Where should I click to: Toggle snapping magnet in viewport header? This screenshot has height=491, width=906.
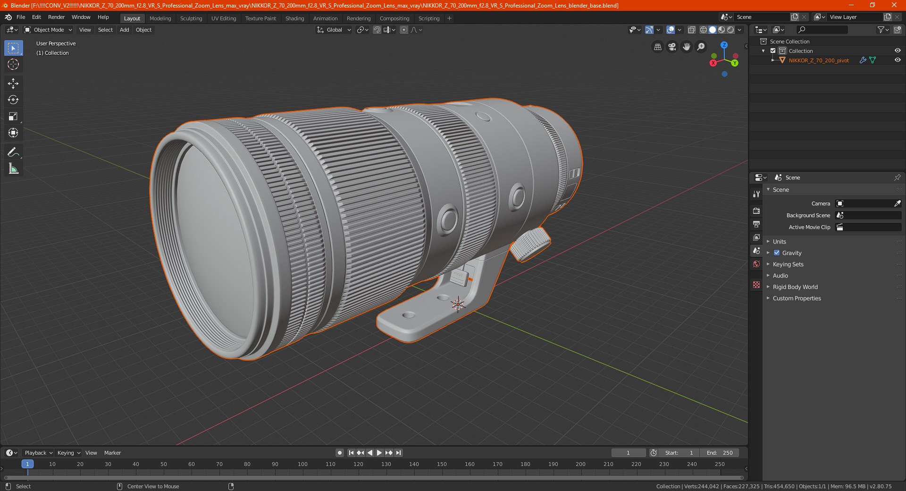377,30
